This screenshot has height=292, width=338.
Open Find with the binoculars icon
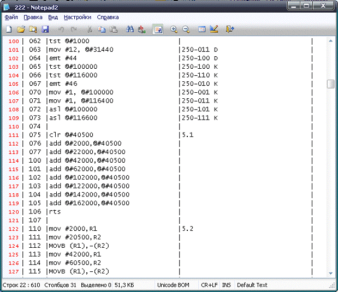click(130, 29)
